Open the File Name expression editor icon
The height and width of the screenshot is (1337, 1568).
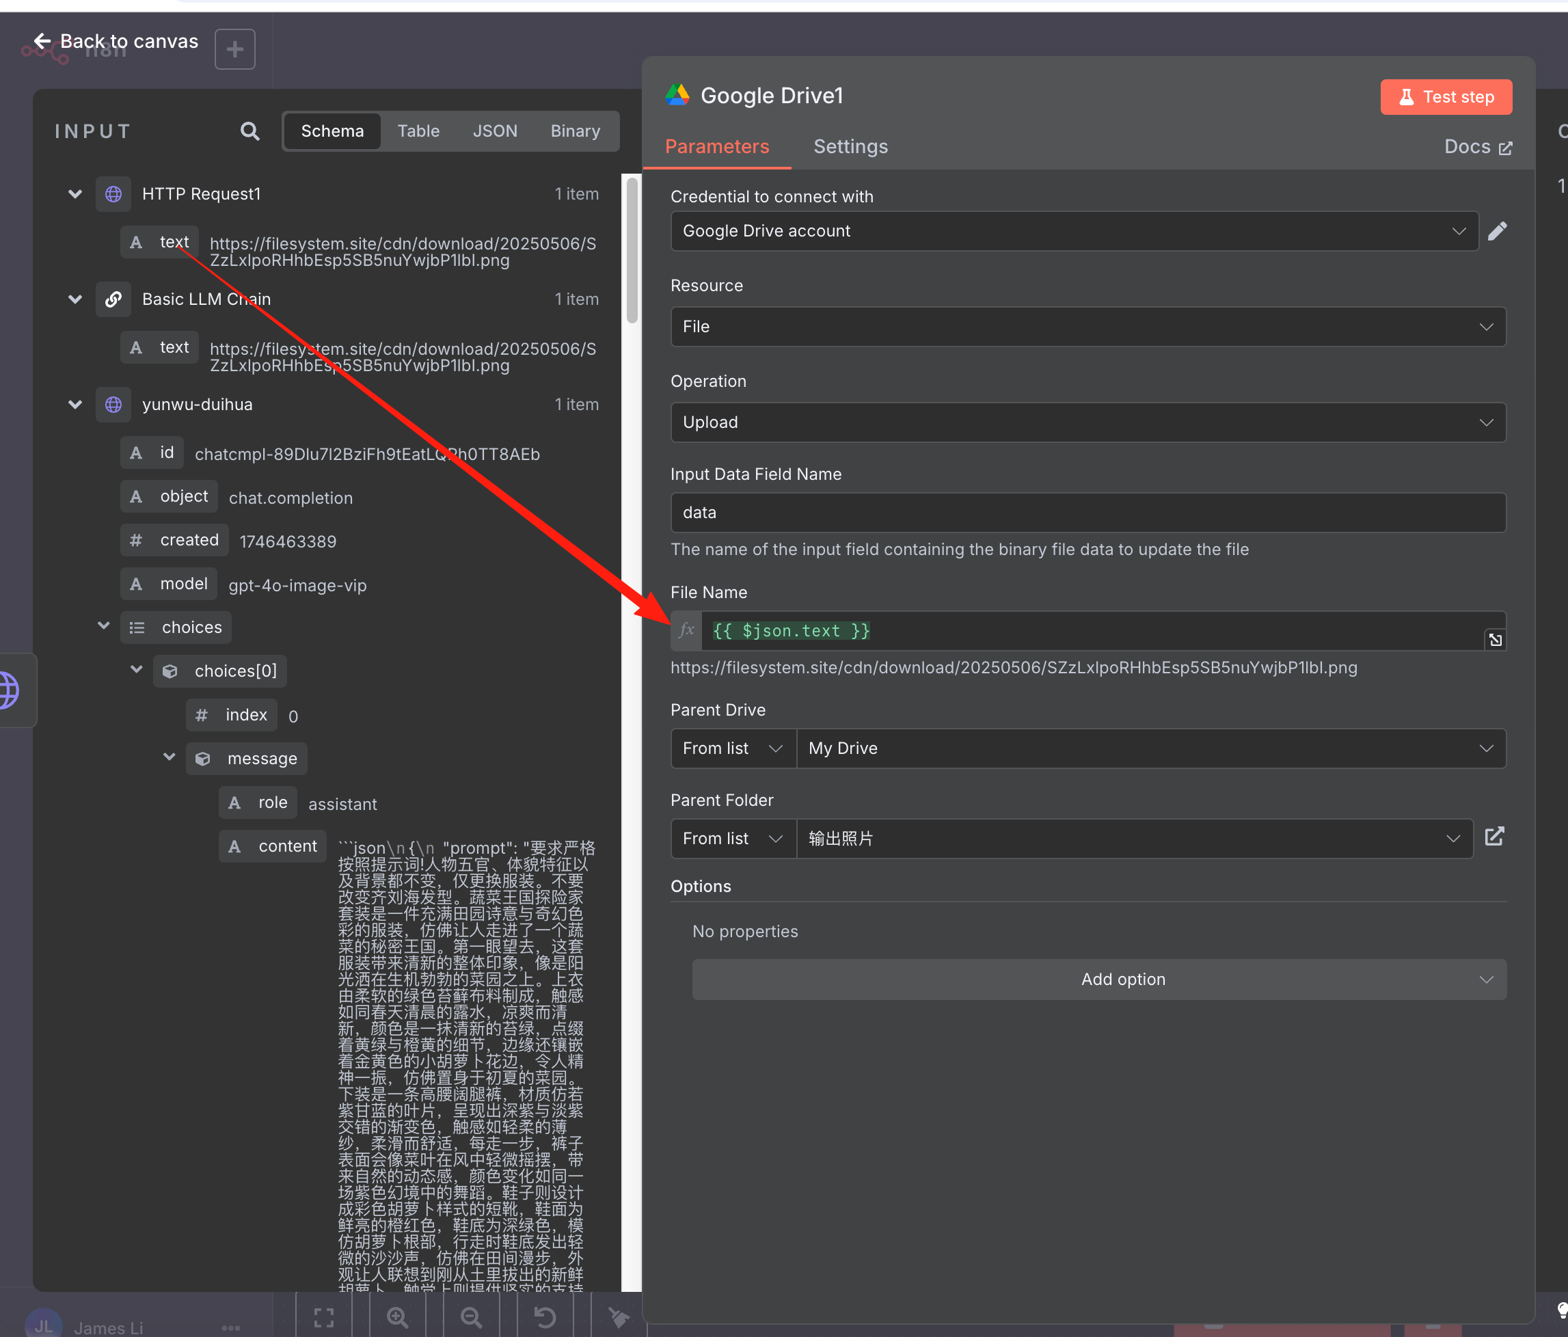1496,640
